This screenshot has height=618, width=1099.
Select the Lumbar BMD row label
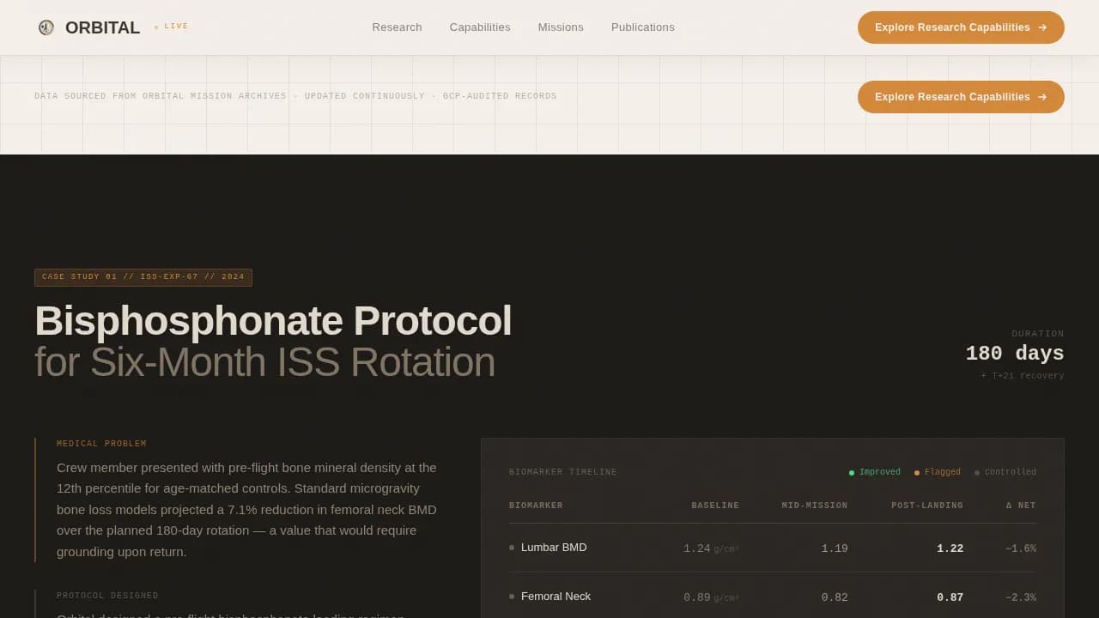[554, 548]
